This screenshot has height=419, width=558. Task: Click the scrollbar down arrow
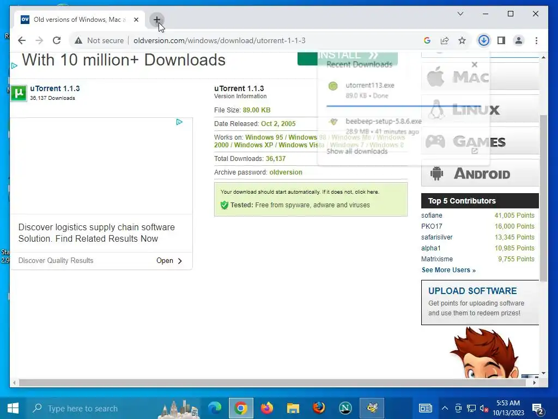(x=543, y=373)
